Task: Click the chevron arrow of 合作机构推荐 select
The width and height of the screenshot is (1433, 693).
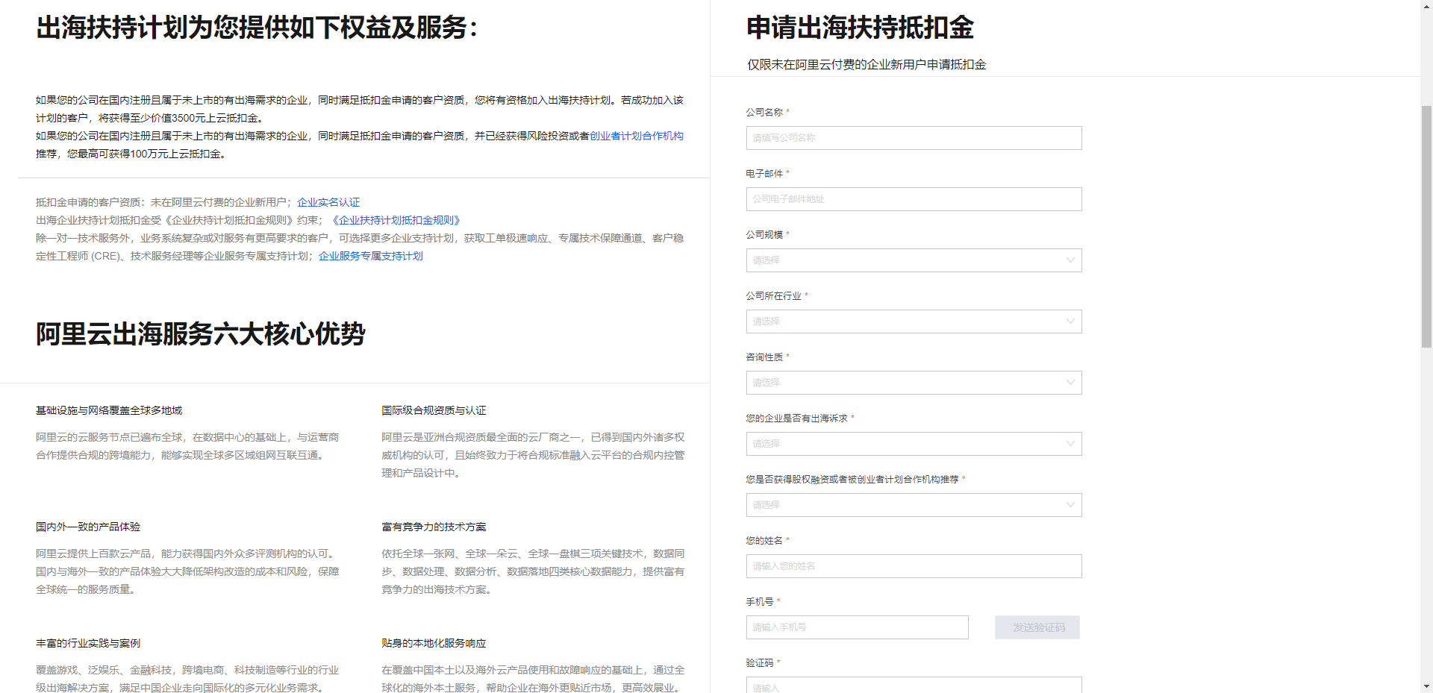Action: point(1070,505)
